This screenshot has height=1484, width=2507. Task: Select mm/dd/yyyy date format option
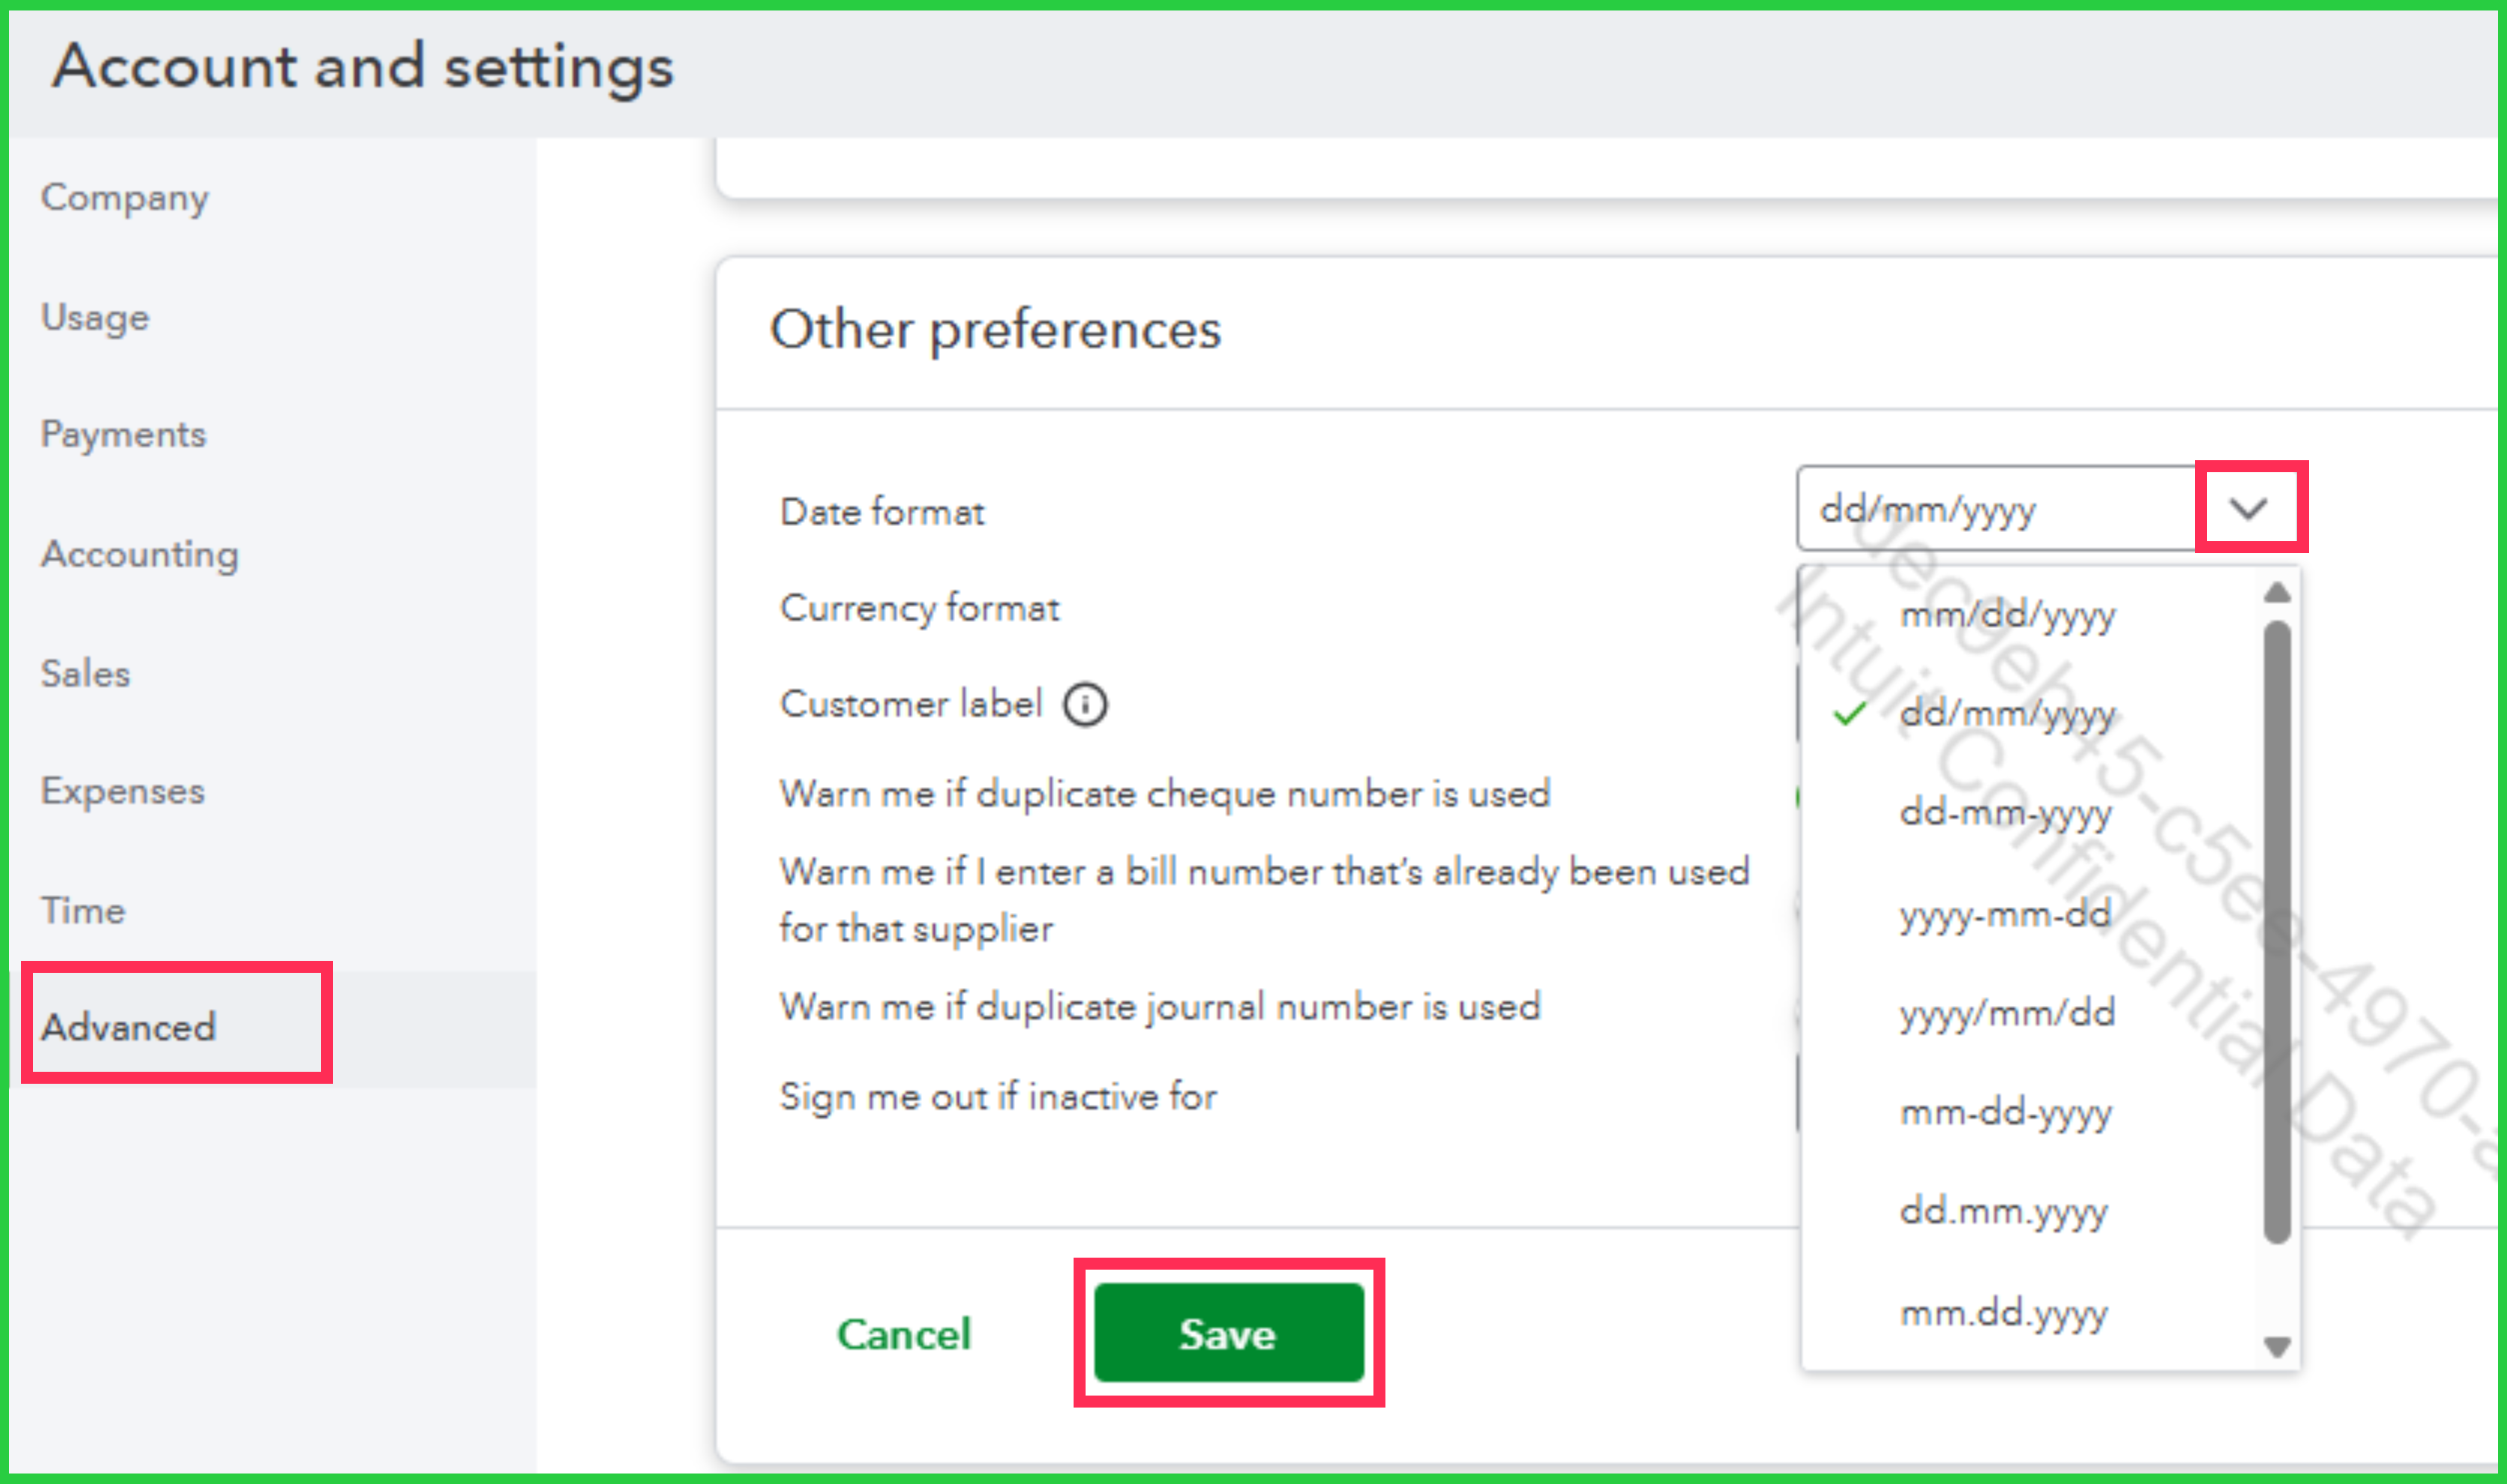click(x=2007, y=614)
